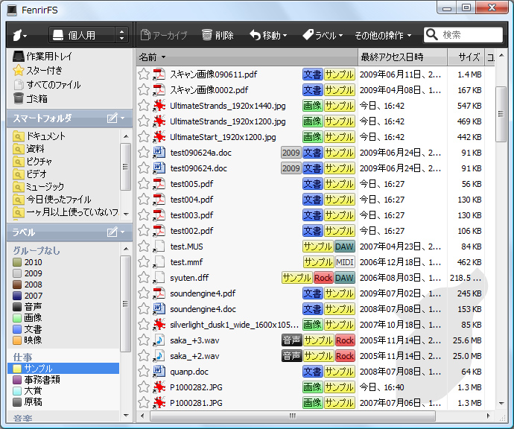Click the Rock tag on syuten.dff

(x=323, y=278)
